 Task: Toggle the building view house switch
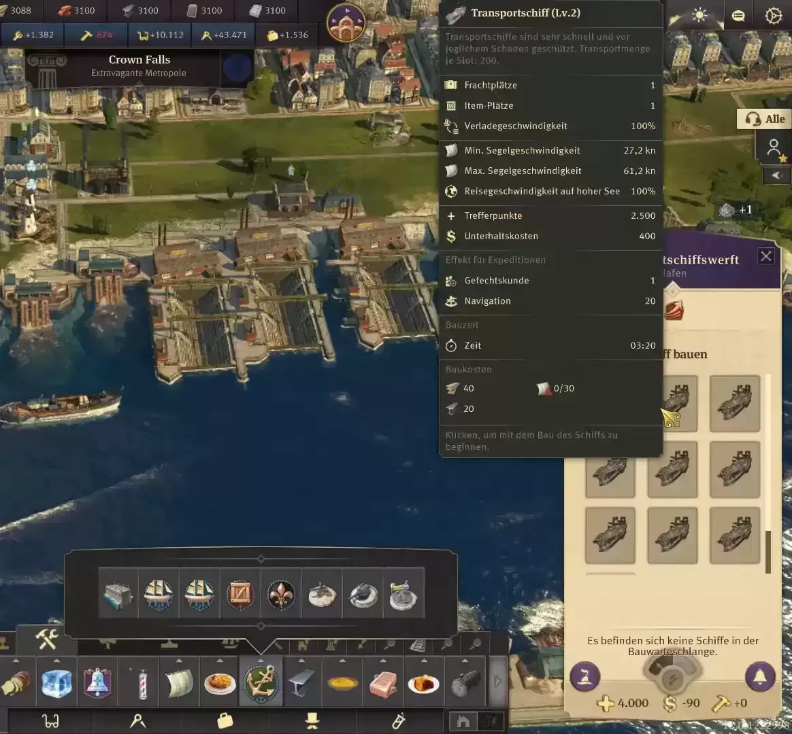pos(463,721)
